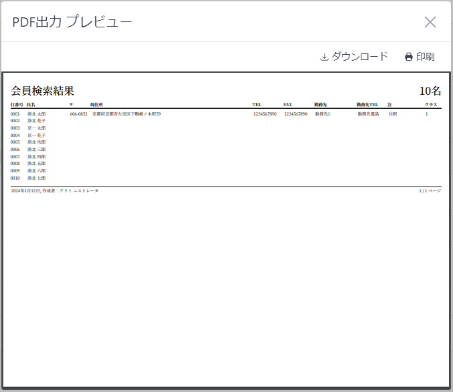Select row number 0005
Image resolution: width=453 pixels, height=392 pixels.
coord(15,142)
